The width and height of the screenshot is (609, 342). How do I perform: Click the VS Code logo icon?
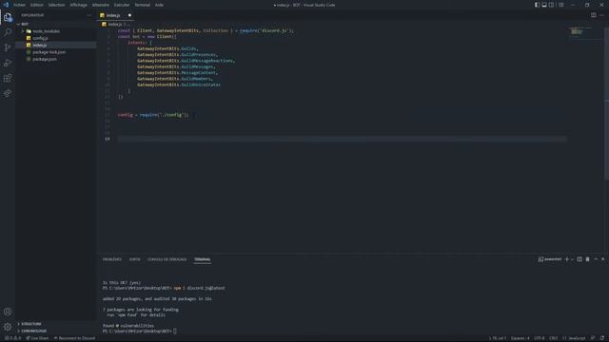click(x=6, y=5)
